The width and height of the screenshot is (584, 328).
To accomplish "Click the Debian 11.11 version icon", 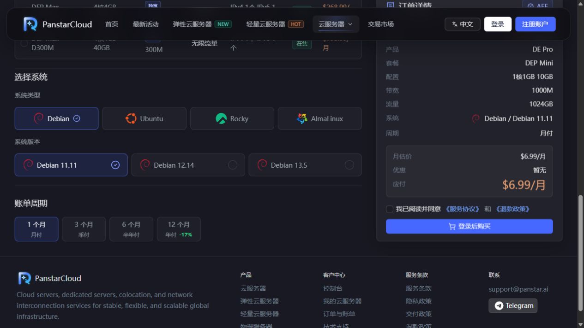I will point(28,165).
